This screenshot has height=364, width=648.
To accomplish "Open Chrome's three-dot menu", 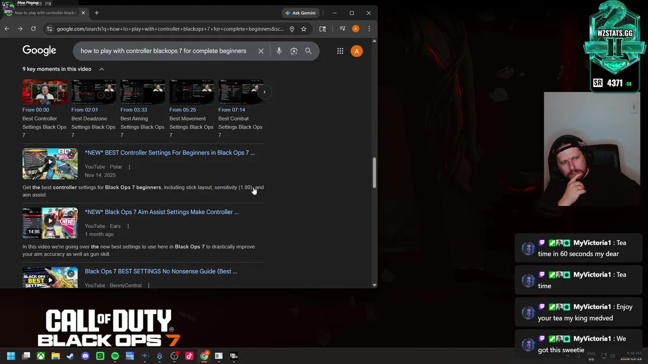I will click(x=369, y=29).
